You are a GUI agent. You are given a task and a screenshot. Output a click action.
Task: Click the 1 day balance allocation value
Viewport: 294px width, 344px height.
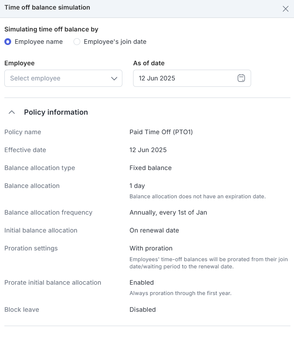[137, 186]
